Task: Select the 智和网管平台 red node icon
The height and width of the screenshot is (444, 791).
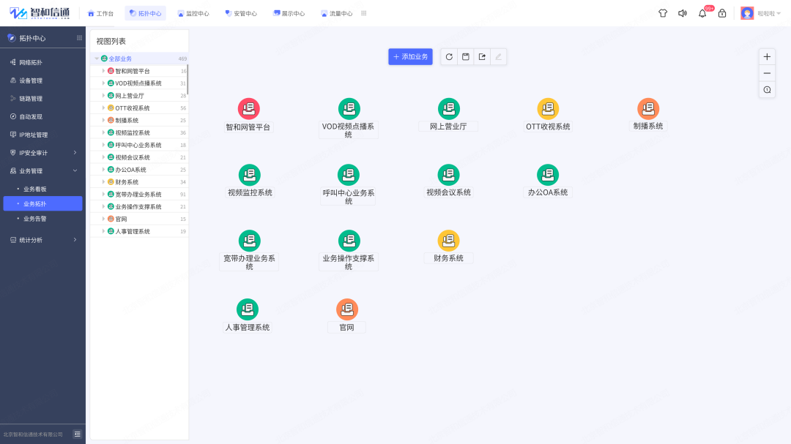Action: pyautogui.click(x=249, y=109)
